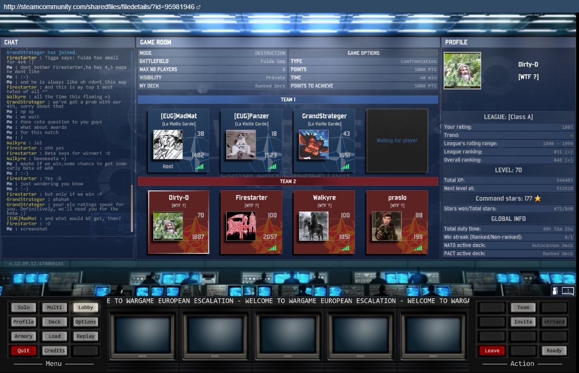Click the chat message input box
579x373 pixels.
68,247
